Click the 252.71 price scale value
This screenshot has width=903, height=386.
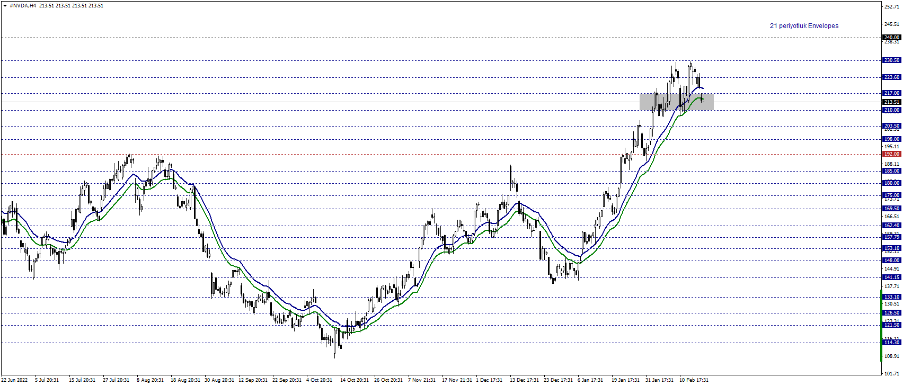coord(892,7)
